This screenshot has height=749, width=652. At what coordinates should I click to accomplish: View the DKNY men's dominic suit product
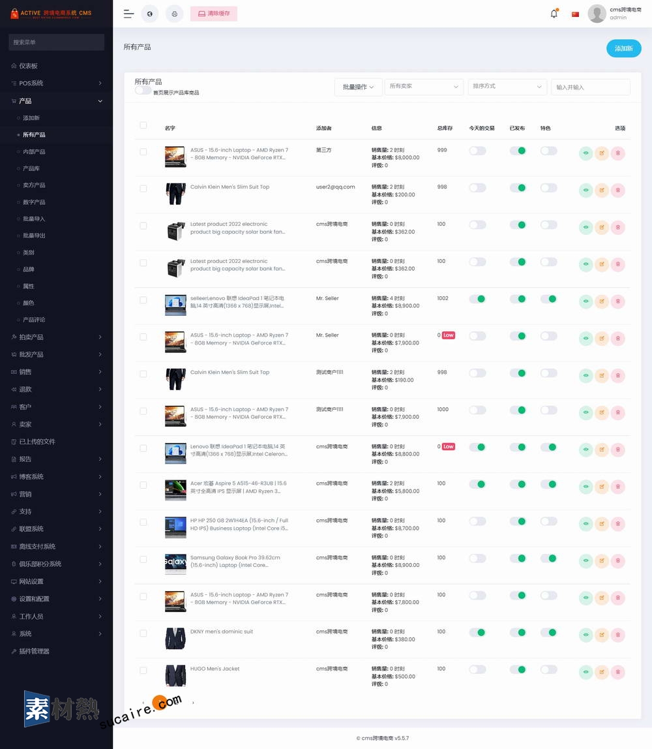585,635
